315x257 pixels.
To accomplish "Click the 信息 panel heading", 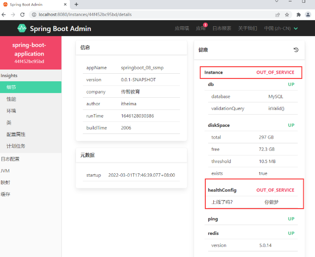I will [85, 47].
